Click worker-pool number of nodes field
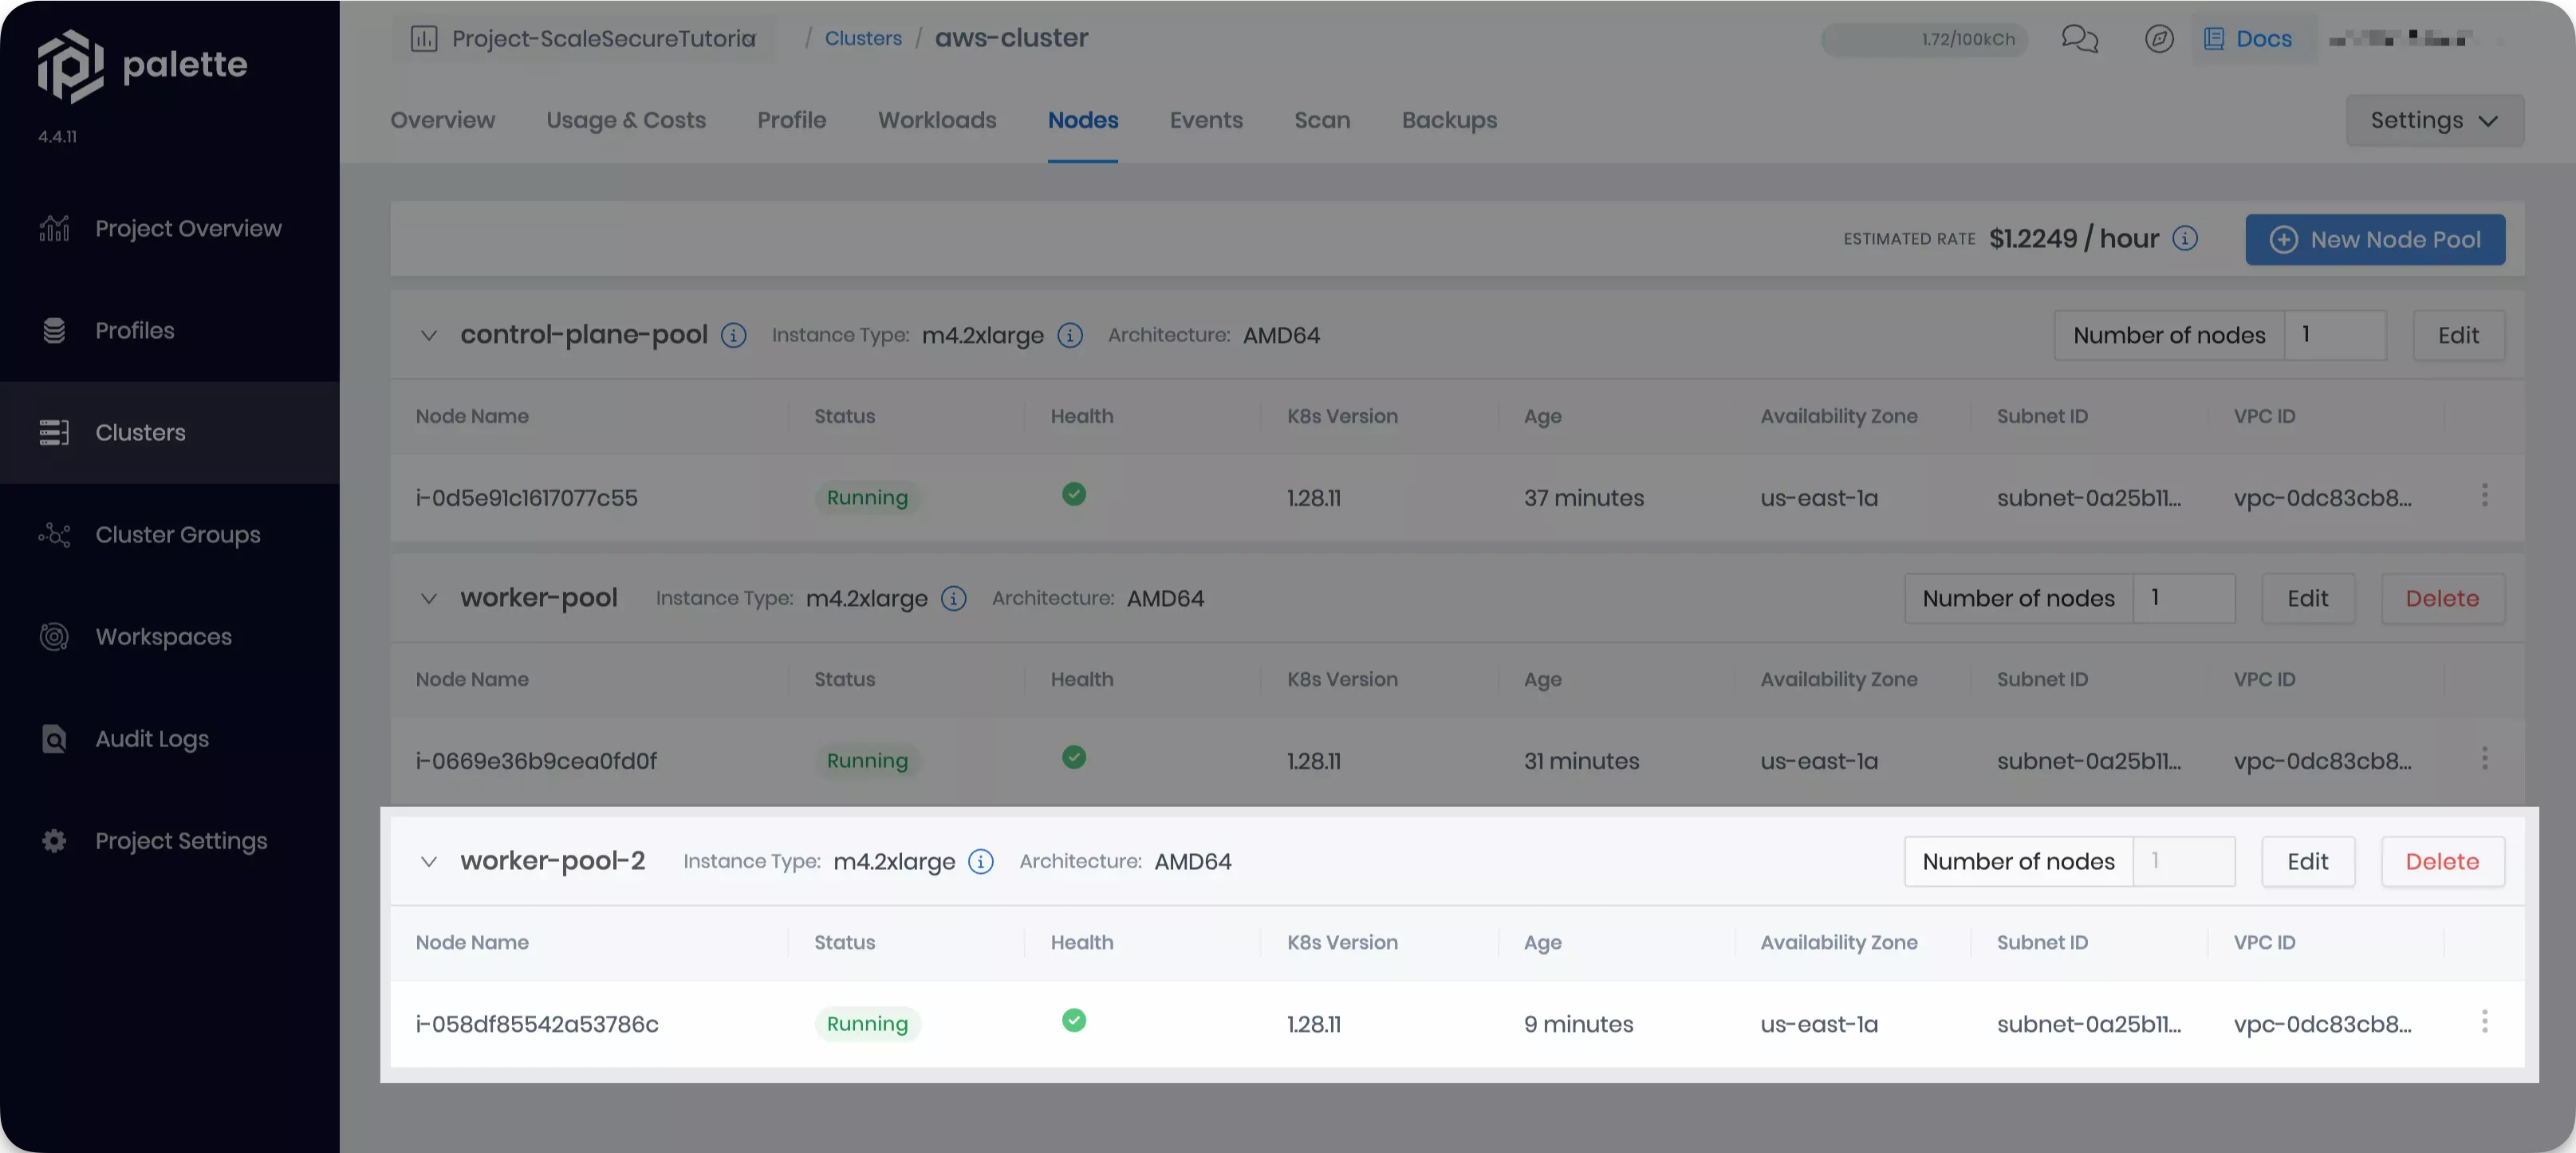 click(x=2184, y=599)
